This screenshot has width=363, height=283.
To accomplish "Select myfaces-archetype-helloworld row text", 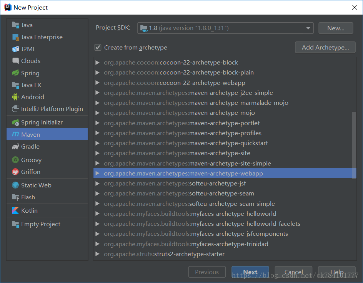I will tap(190, 213).
